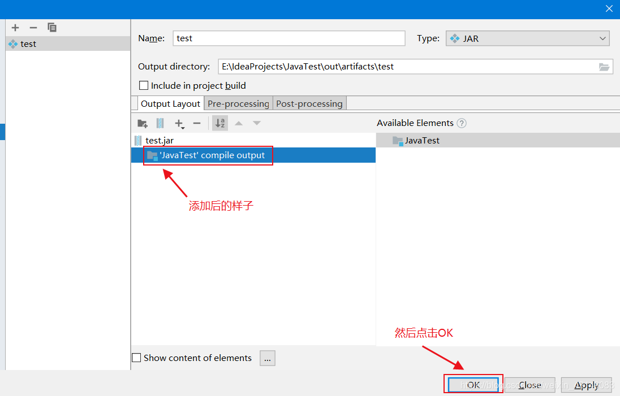620x396 pixels.
Task: Enable Include in project build
Action: pyautogui.click(x=144, y=86)
